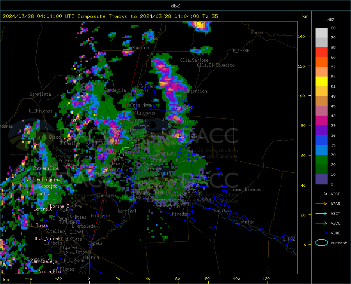
Task: Click the blue VBBB arrow legend icon
Action: point(321,233)
